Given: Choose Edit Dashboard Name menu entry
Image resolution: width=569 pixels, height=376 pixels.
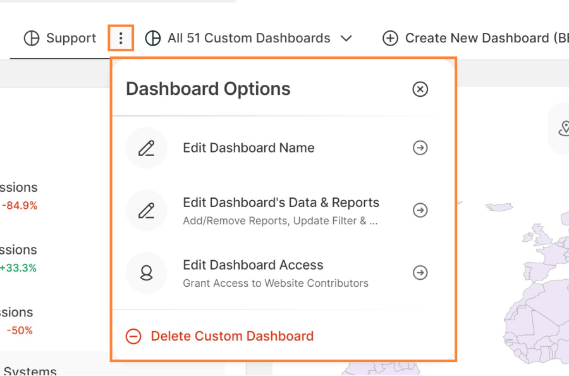Looking at the screenshot, I should tap(248, 148).
